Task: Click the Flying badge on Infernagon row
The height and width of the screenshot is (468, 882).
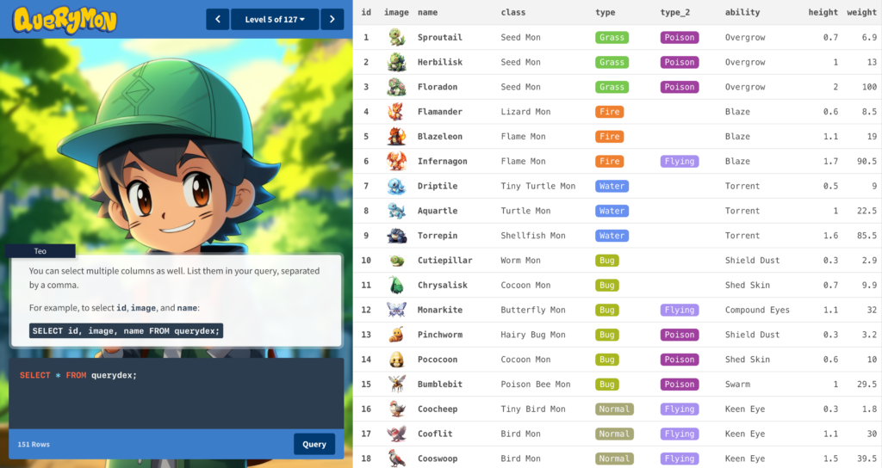Action: point(679,162)
